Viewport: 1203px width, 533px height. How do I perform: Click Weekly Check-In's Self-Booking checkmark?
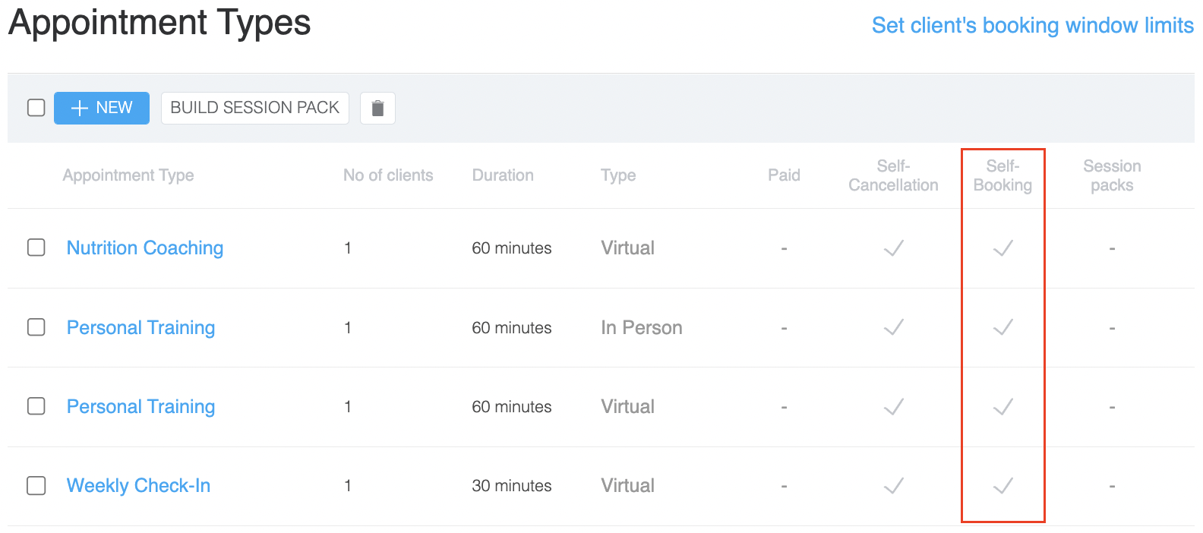pyautogui.click(x=1003, y=486)
